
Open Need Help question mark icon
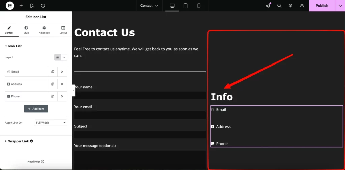[x=43, y=162]
